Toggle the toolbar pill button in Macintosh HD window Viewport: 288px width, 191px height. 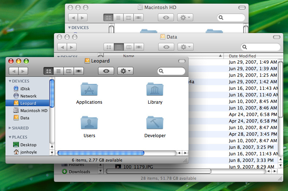pyautogui.click(x=242, y=8)
